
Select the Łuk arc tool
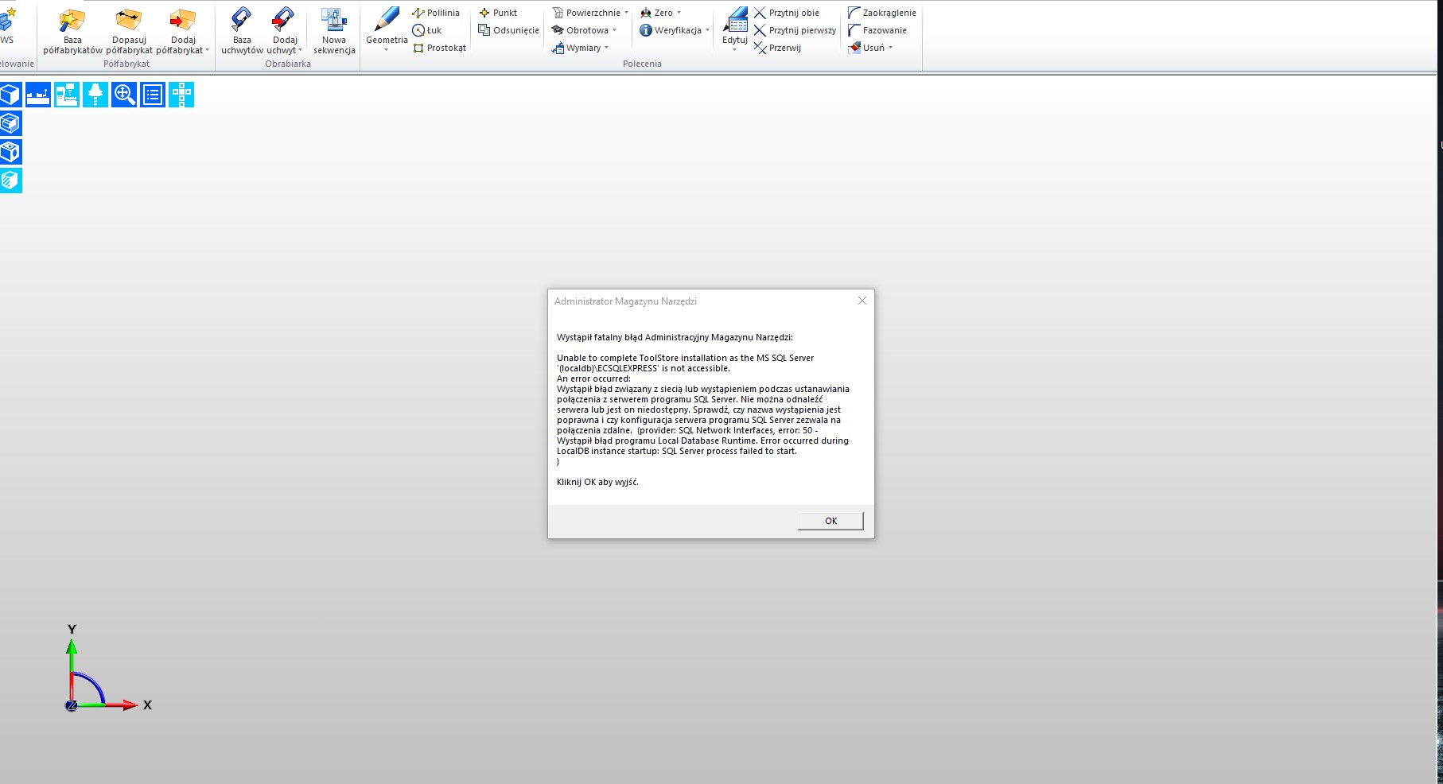427,30
